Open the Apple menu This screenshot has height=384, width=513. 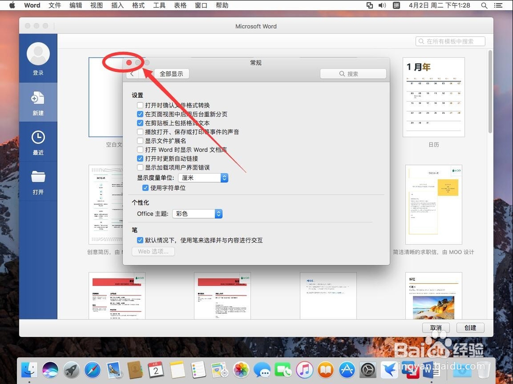12,5
